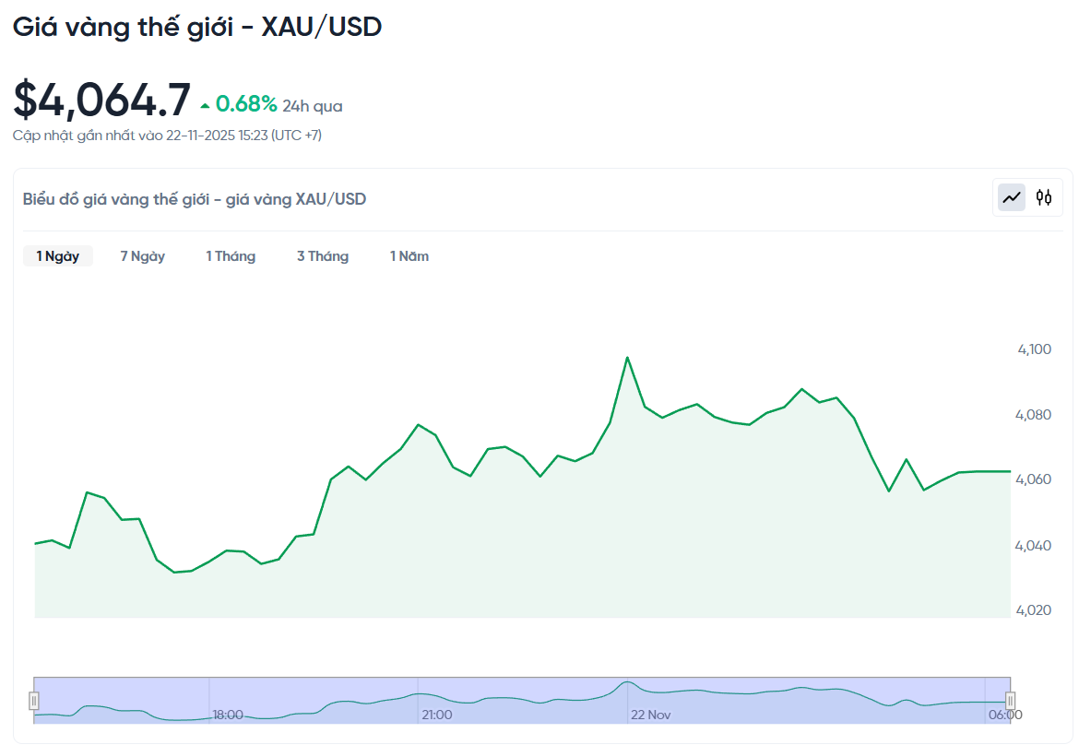Click the Giá vàng thế giới heading
The height and width of the screenshot is (745, 1079).
pos(196,27)
